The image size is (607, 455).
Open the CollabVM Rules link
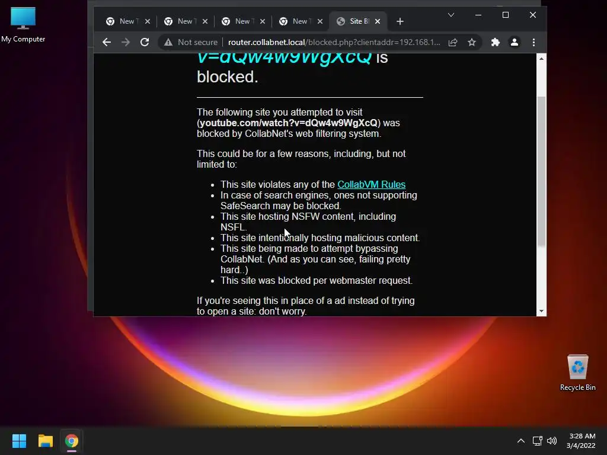click(371, 185)
